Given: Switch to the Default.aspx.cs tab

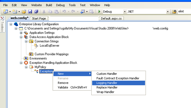Looking at the screenshot, I should tap(111, 18).
